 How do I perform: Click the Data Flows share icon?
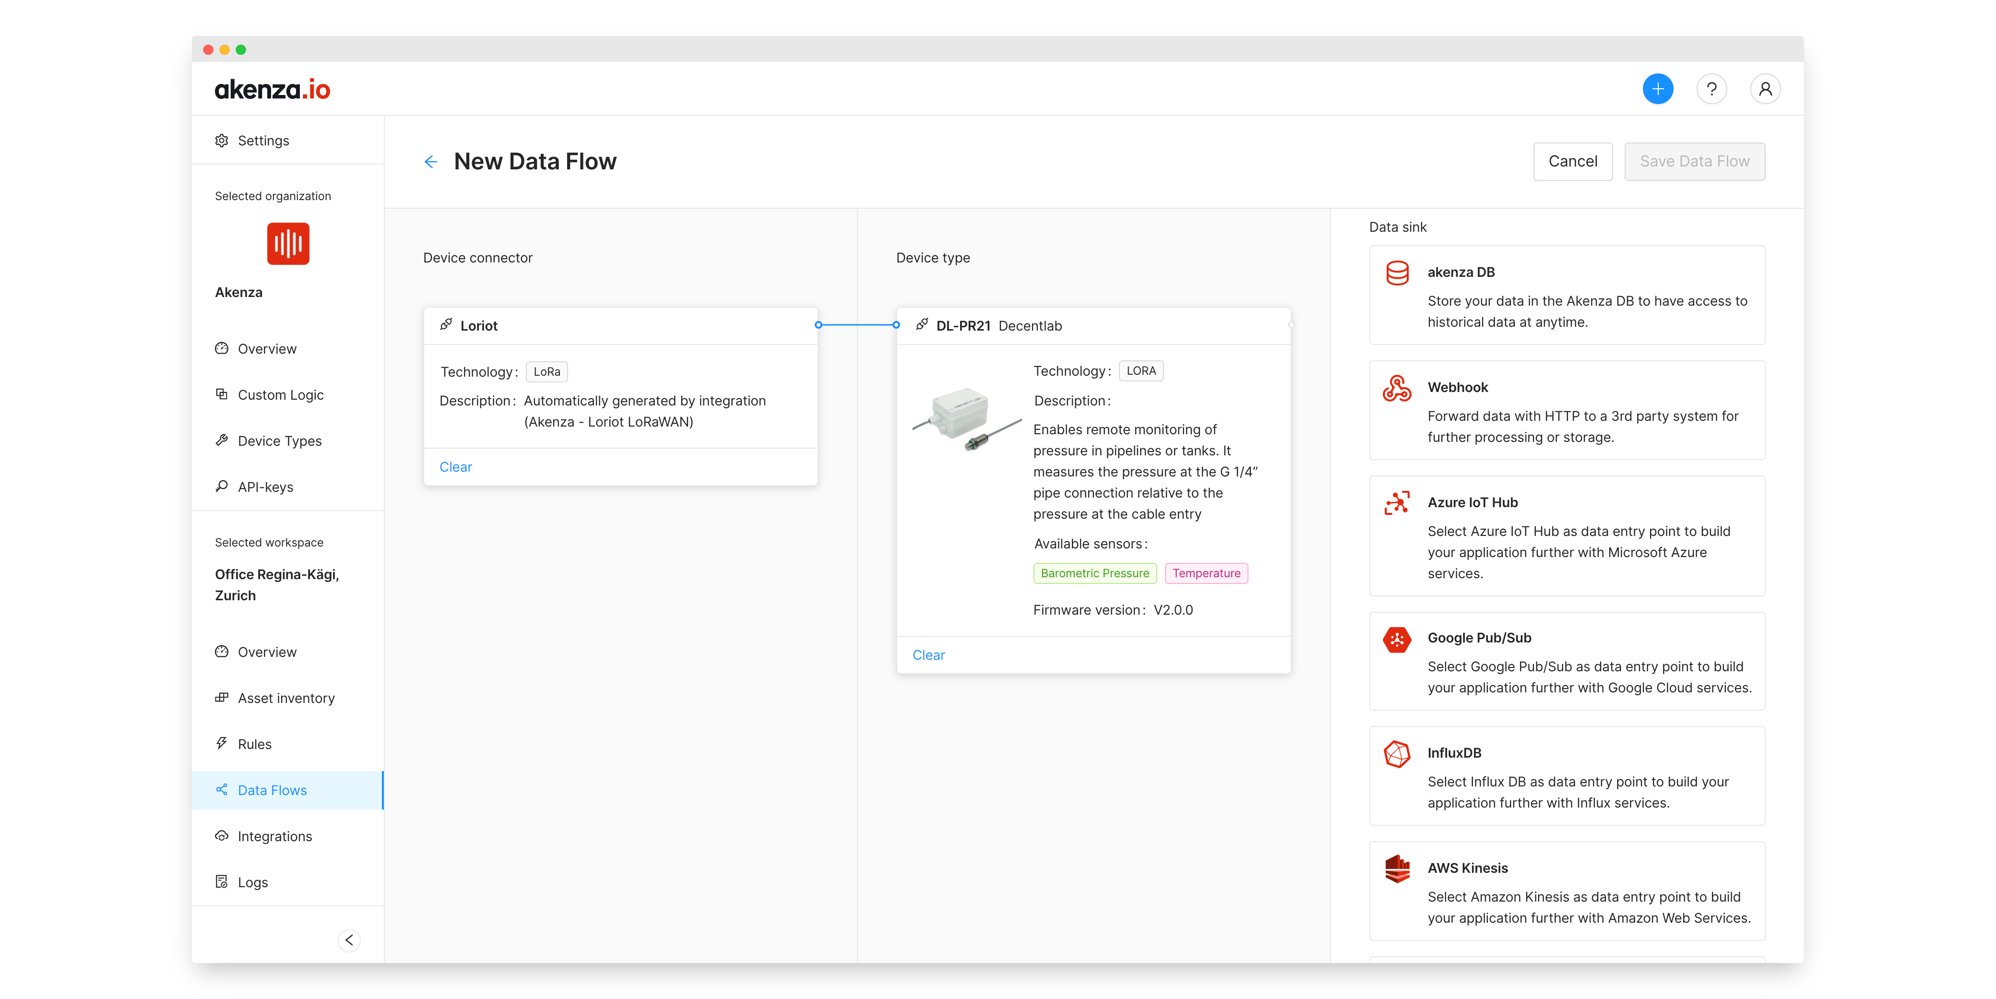[222, 790]
